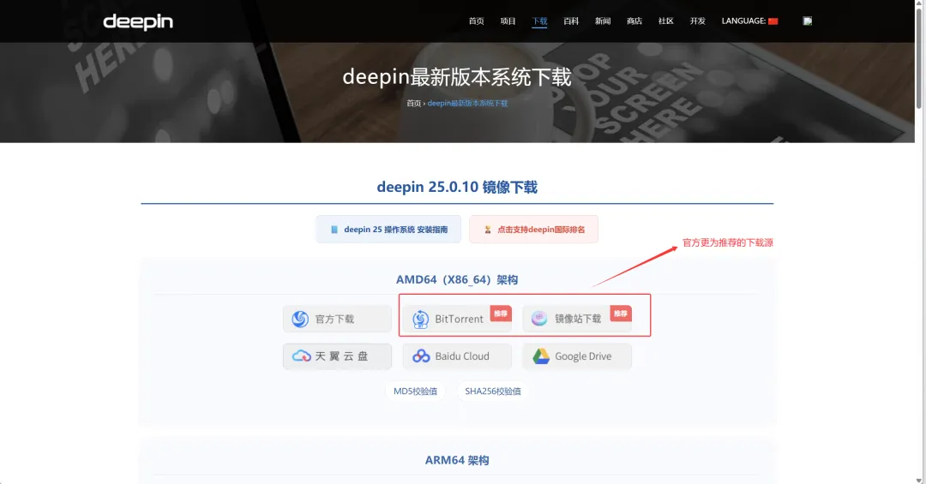
Task: Click the deepin logo in header
Action: point(138,21)
